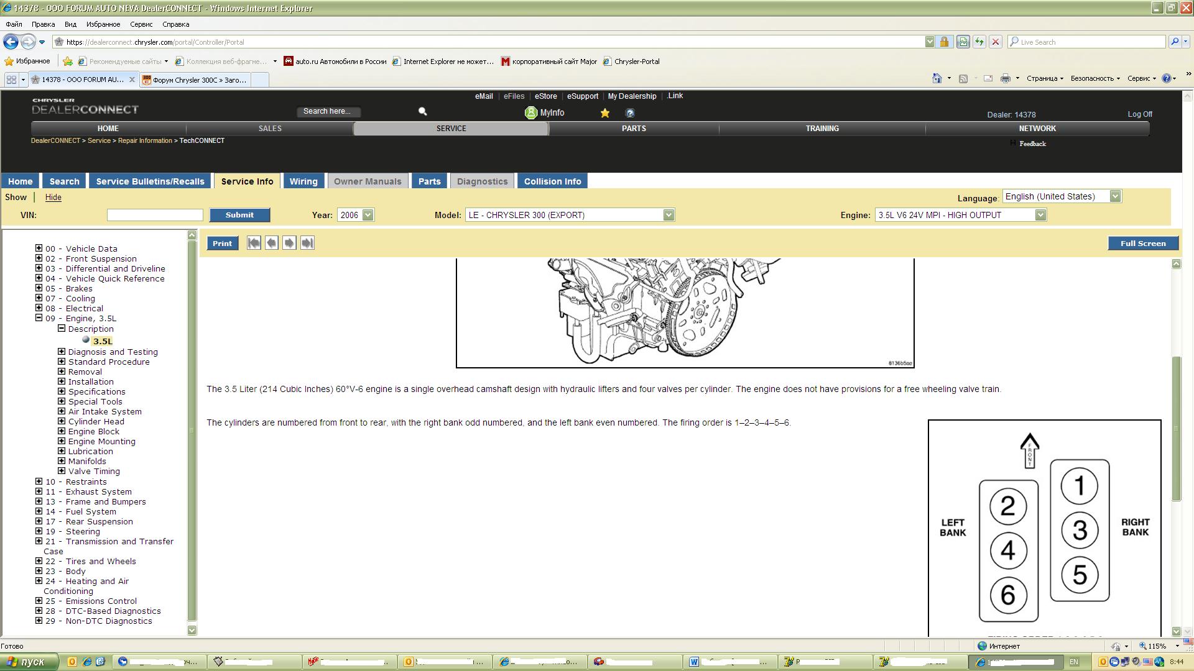
Task: Click the IE refresh page icon
Action: click(979, 42)
